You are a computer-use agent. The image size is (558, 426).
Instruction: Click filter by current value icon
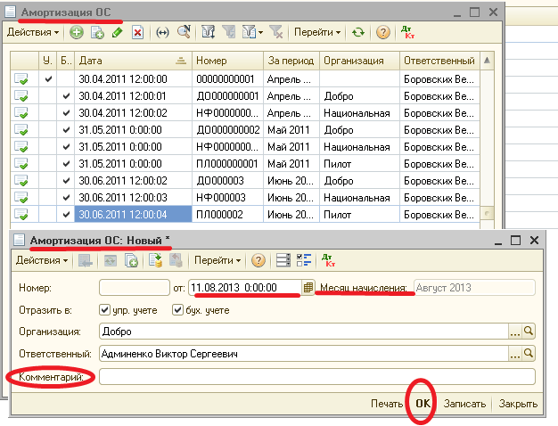tap(229, 32)
